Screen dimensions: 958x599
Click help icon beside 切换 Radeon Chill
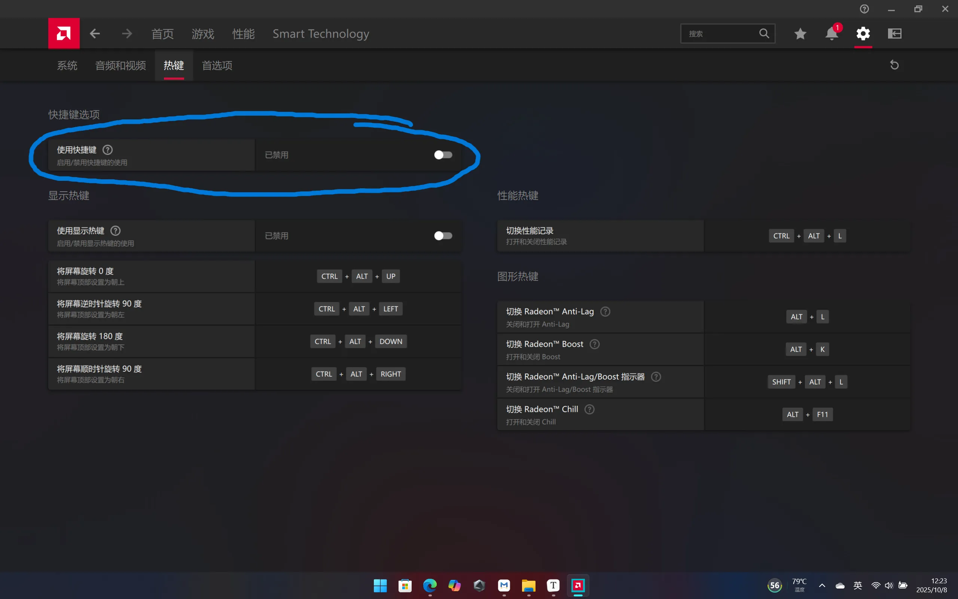(x=589, y=409)
